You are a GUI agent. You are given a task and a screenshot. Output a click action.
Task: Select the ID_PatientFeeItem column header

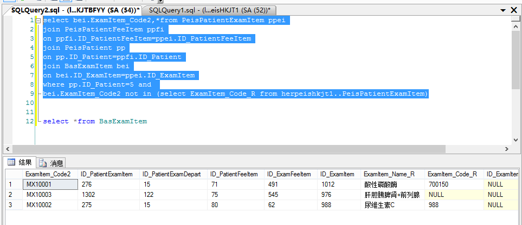click(x=236, y=174)
